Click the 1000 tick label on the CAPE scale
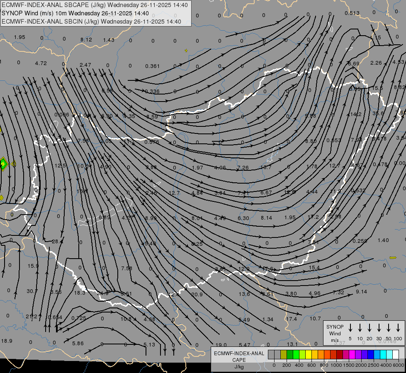Screen dimensions: 406x373 [336, 365]
